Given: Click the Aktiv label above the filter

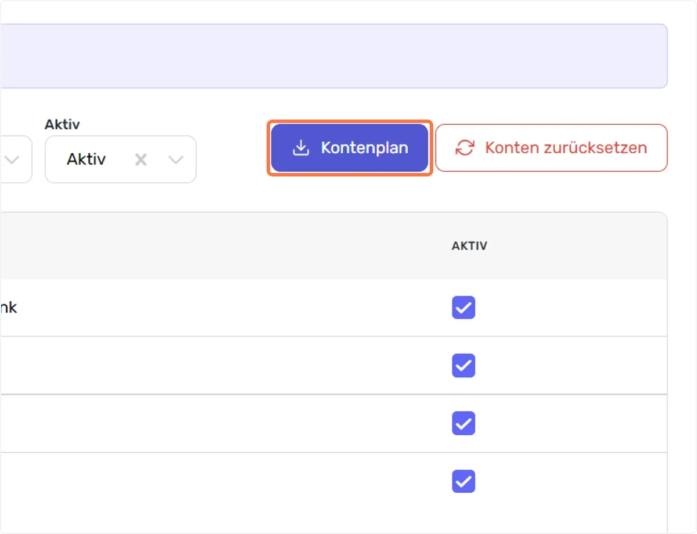Looking at the screenshot, I should tap(62, 125).
